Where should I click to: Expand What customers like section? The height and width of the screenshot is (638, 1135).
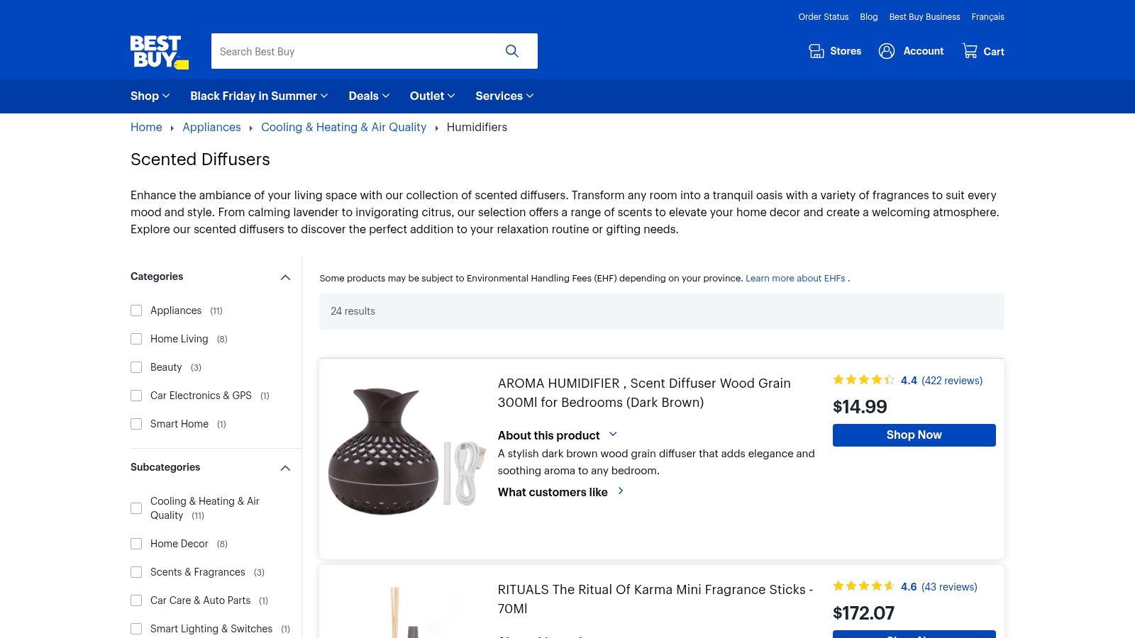click(x=560, y=492)
